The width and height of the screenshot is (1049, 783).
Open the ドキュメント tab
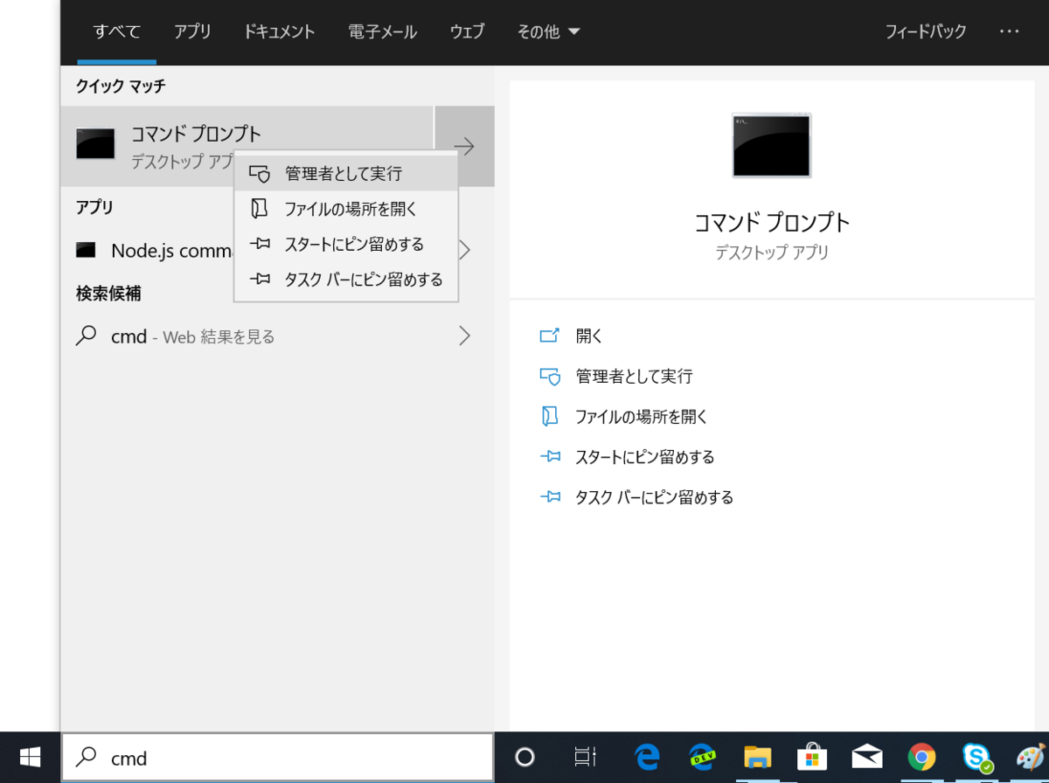[x=279, y=31]
